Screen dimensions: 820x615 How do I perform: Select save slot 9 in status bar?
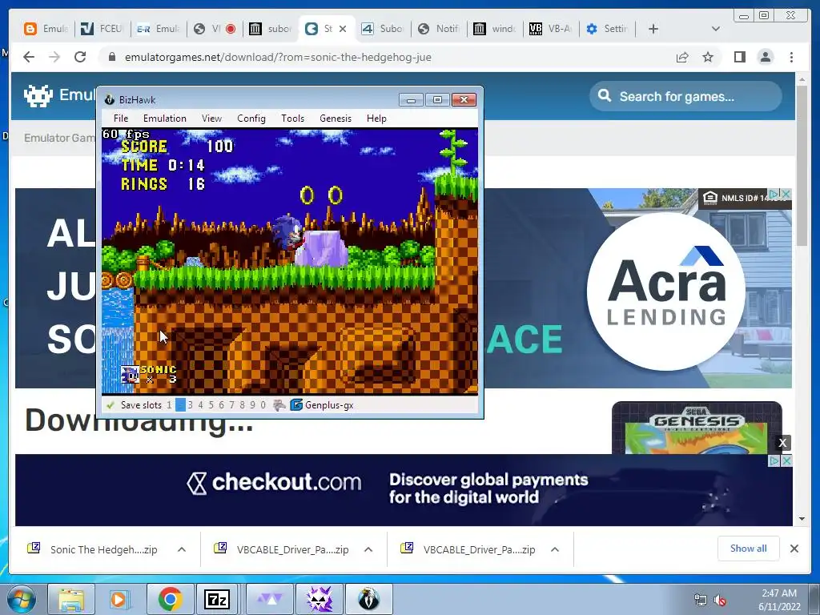pos(252,404)
